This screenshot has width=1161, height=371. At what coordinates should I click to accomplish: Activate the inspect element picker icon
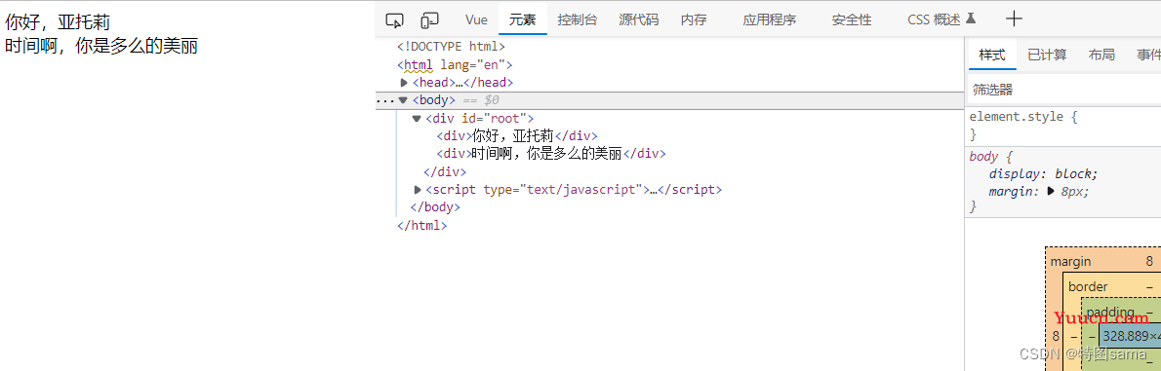[395, 19]
